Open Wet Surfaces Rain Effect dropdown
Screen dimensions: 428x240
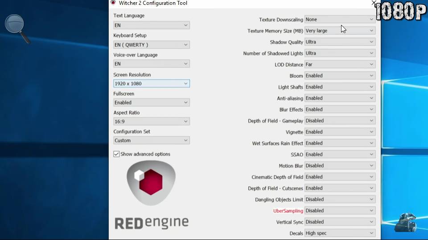(340, 143)
